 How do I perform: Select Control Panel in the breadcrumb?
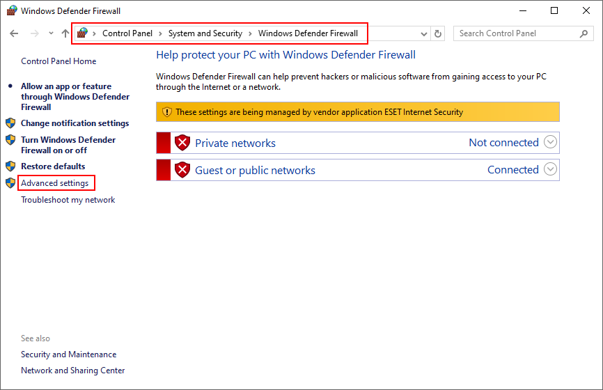[127, 33]
